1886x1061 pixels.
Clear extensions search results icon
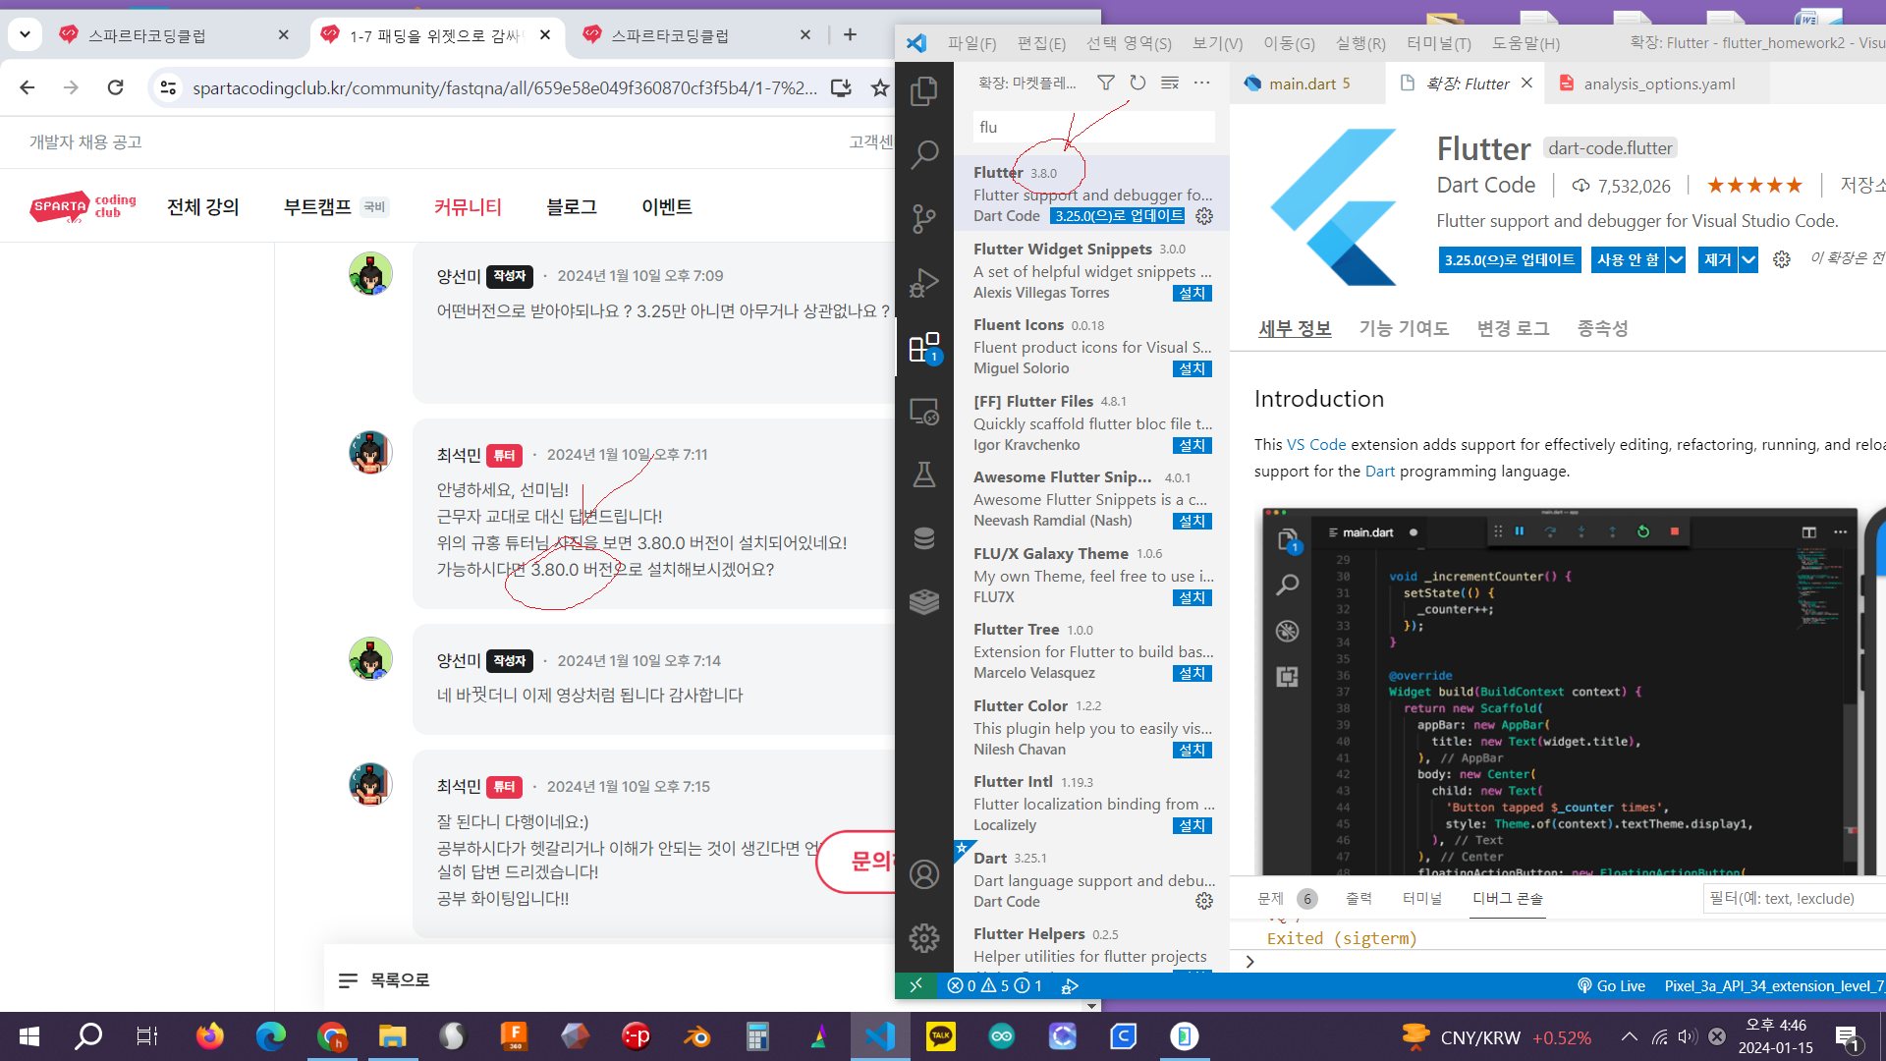[x=1170, y=84]
